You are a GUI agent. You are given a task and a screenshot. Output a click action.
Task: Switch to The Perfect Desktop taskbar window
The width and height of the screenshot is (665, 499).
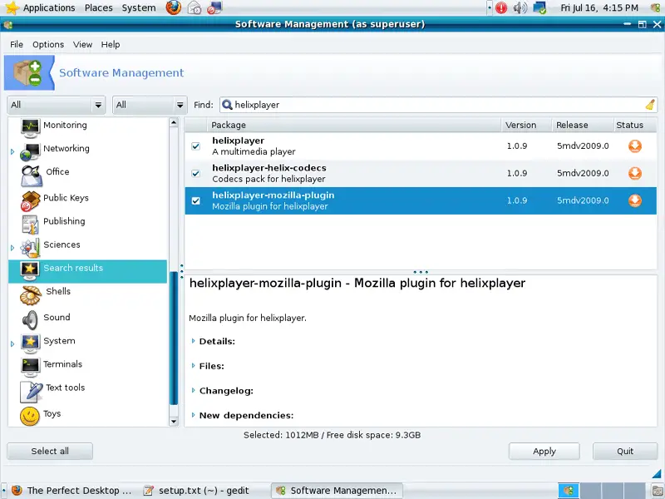click(x=71, y=491)
